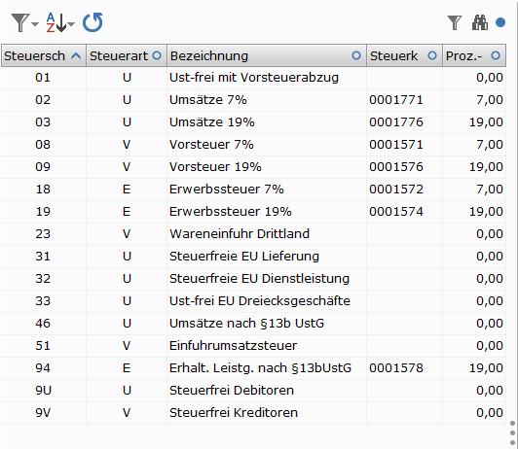Toggle the circle in the Steuerk header
Screen dimensions: 518x449
(x=432, y=55)
